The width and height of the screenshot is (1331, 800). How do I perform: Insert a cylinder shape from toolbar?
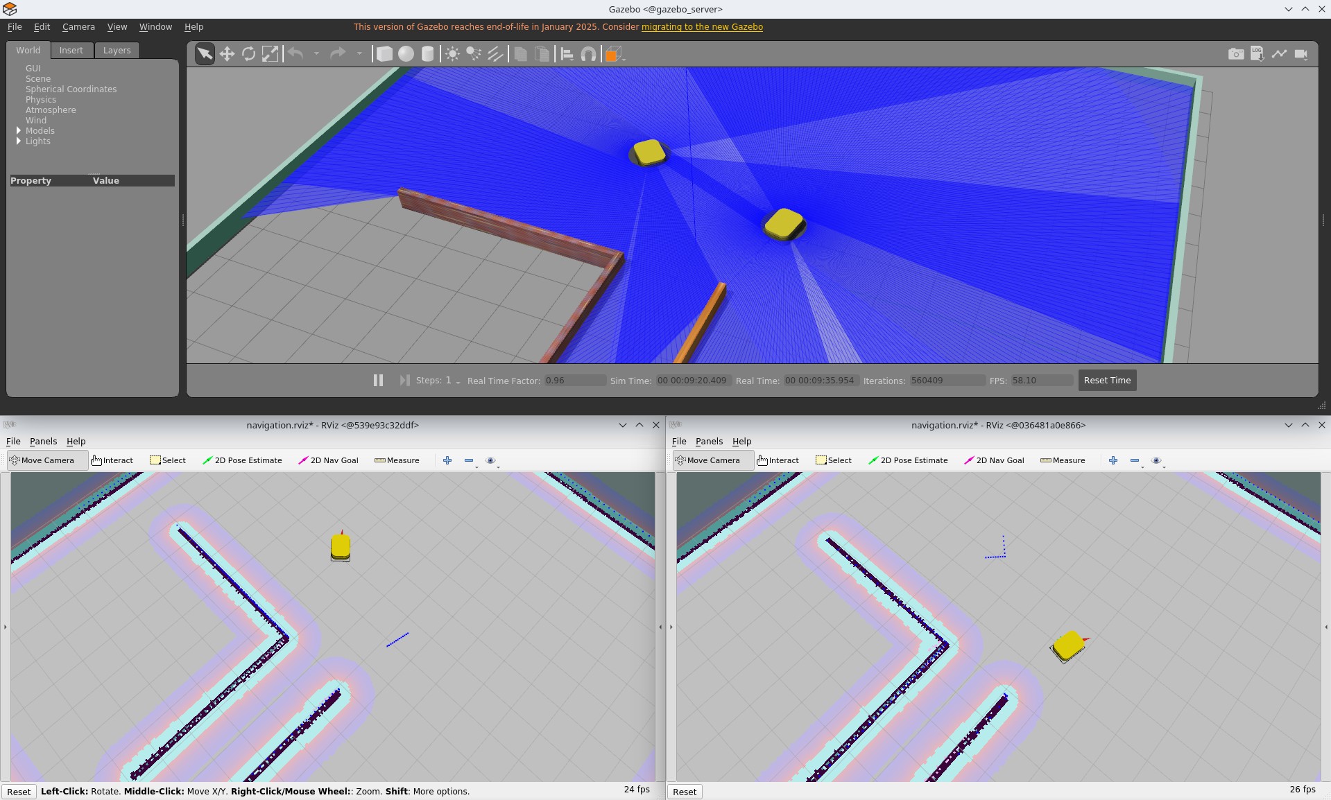pyautogui.click(x=428, y=54)
